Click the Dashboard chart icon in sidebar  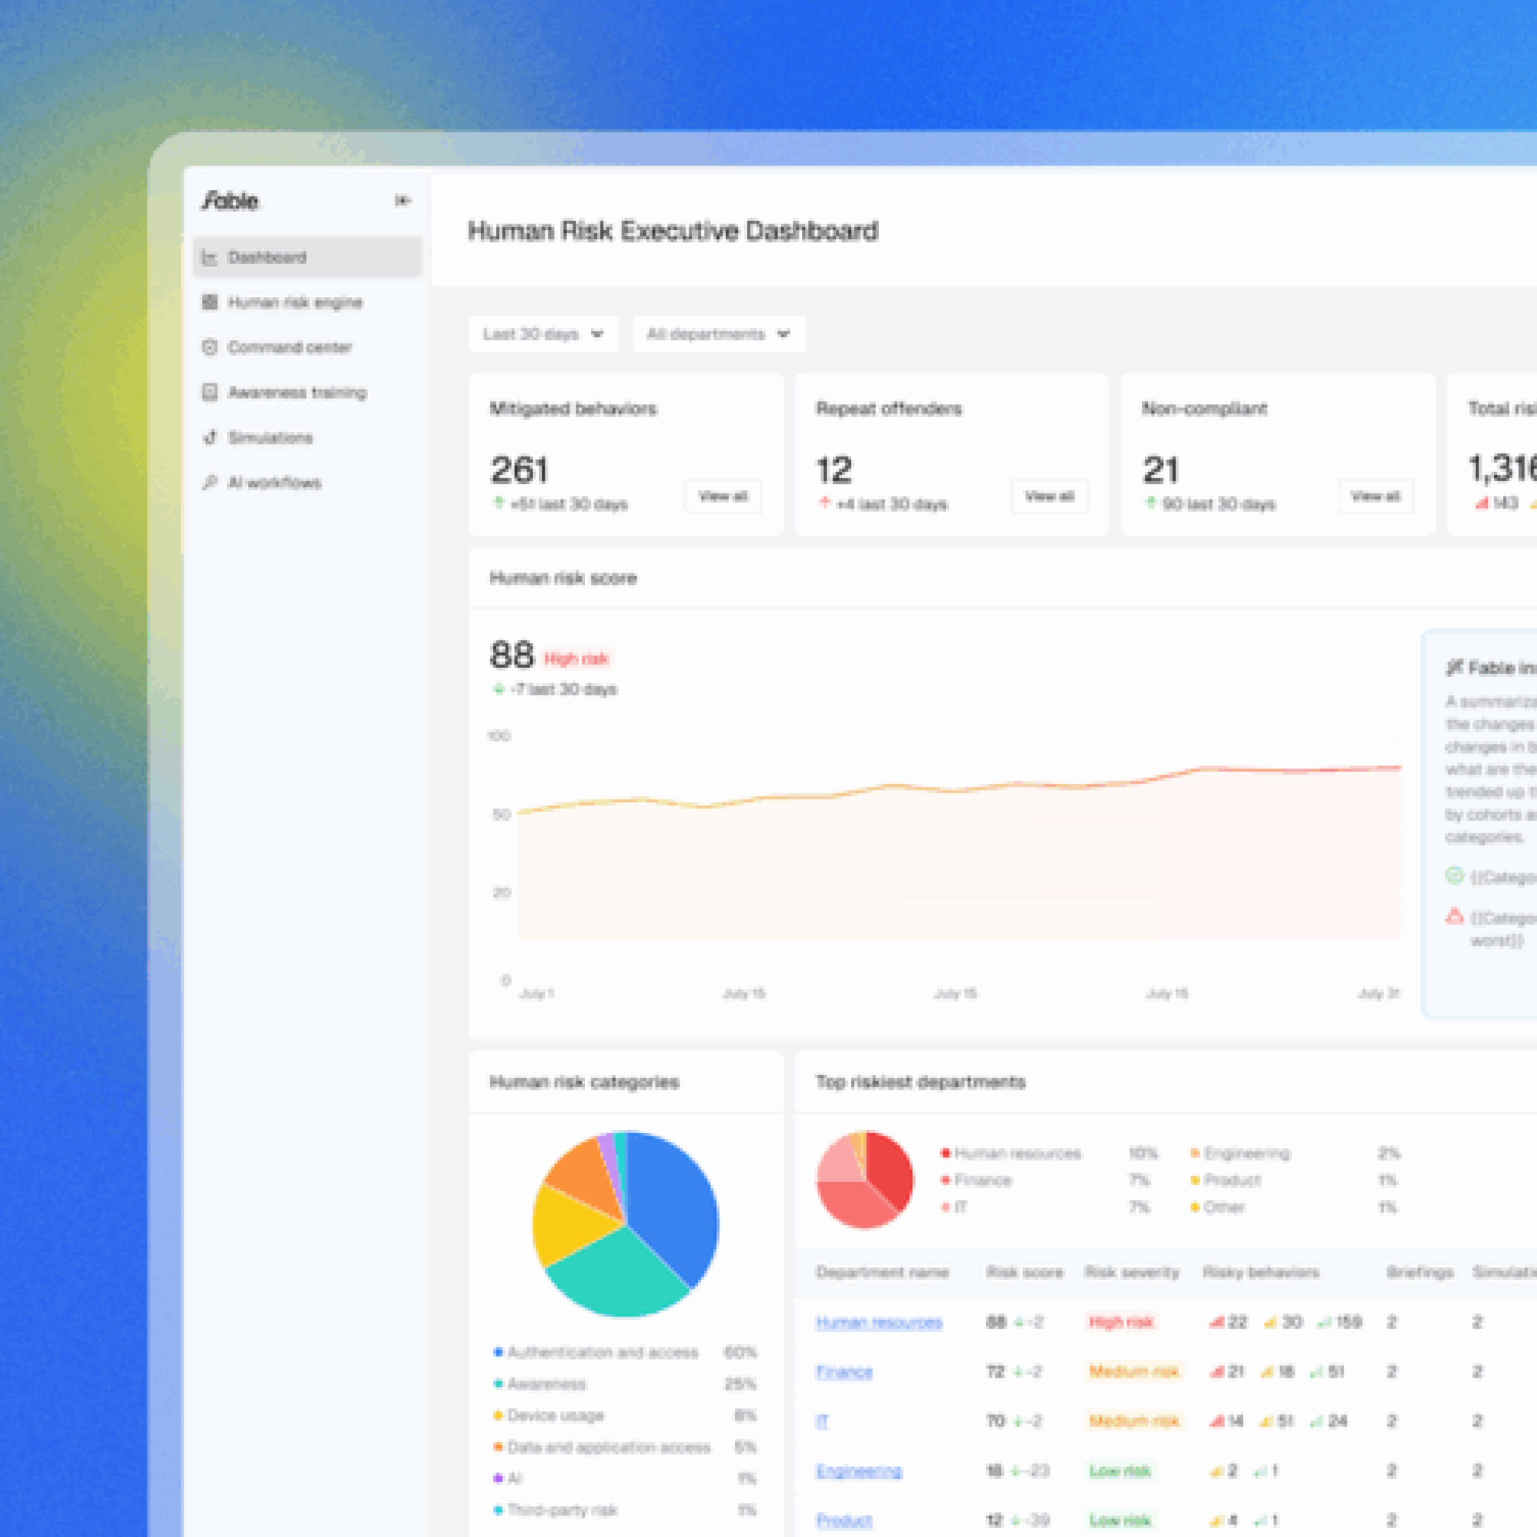coord(210,258)
